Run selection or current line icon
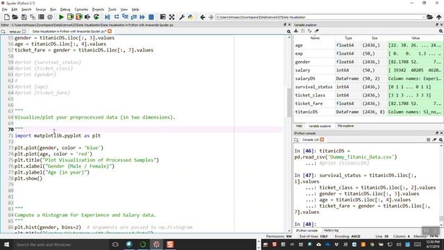 tap(87, 17)
